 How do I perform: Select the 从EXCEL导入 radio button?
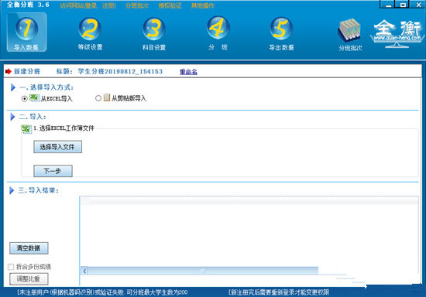[25, 98]
